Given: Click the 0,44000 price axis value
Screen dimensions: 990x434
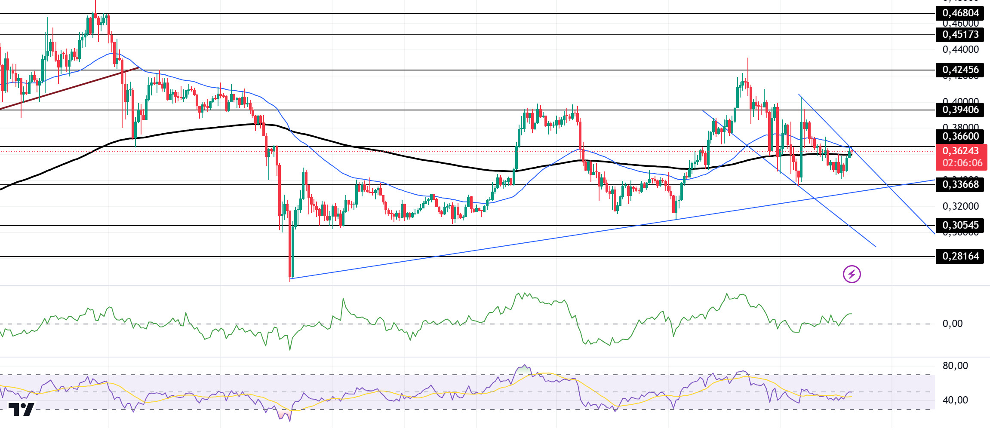Looking at the screenshot, I should coord(960,49).
